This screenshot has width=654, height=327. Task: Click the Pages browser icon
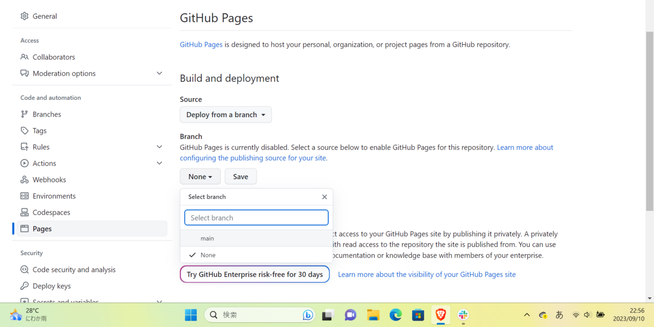[25, 228]
